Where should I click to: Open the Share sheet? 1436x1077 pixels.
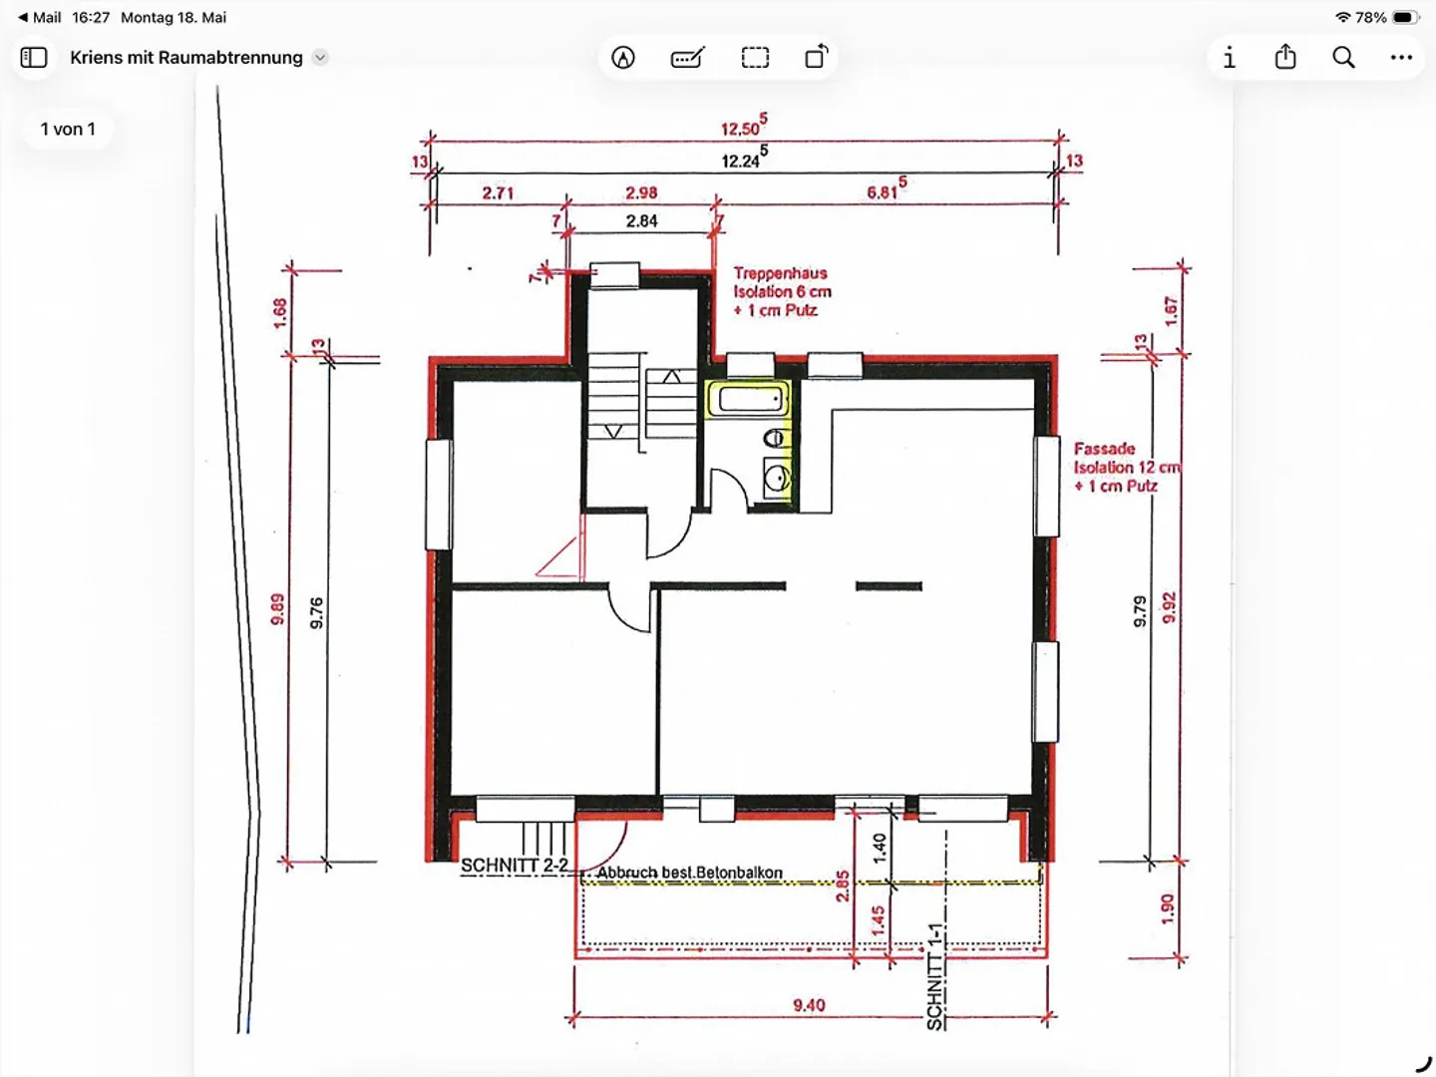(1285, 57)
